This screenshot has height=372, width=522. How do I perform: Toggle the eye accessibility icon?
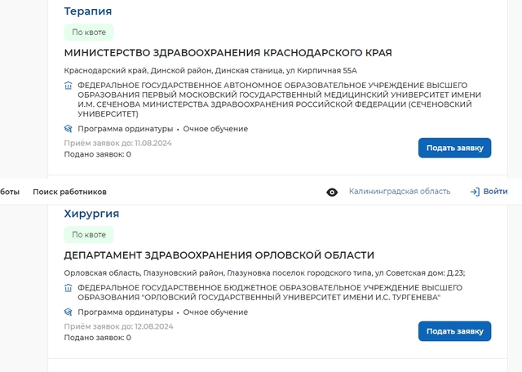332,192
